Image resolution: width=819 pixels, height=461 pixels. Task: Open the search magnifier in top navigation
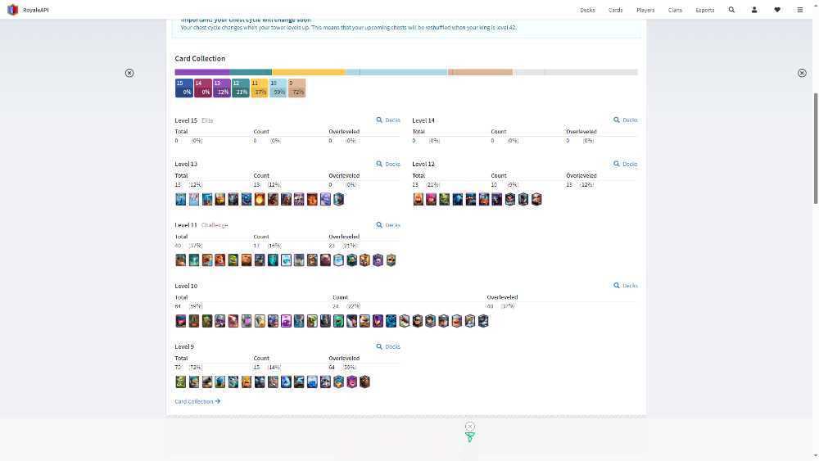click(731, 9)
